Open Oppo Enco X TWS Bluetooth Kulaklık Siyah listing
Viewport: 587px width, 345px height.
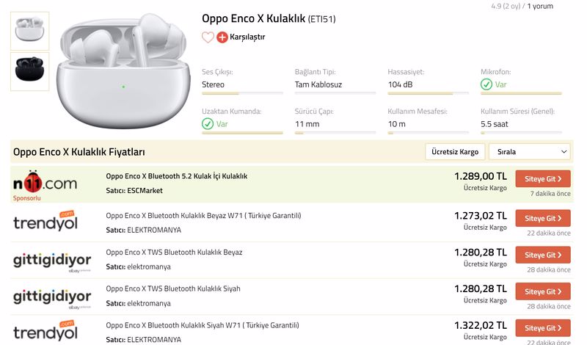click(x=173, y=288)
